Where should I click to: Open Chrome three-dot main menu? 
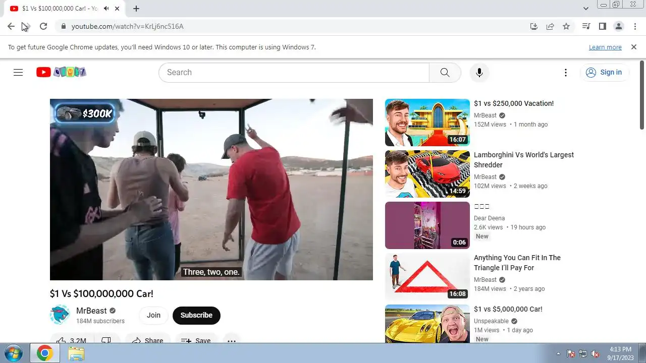(634, 26)
